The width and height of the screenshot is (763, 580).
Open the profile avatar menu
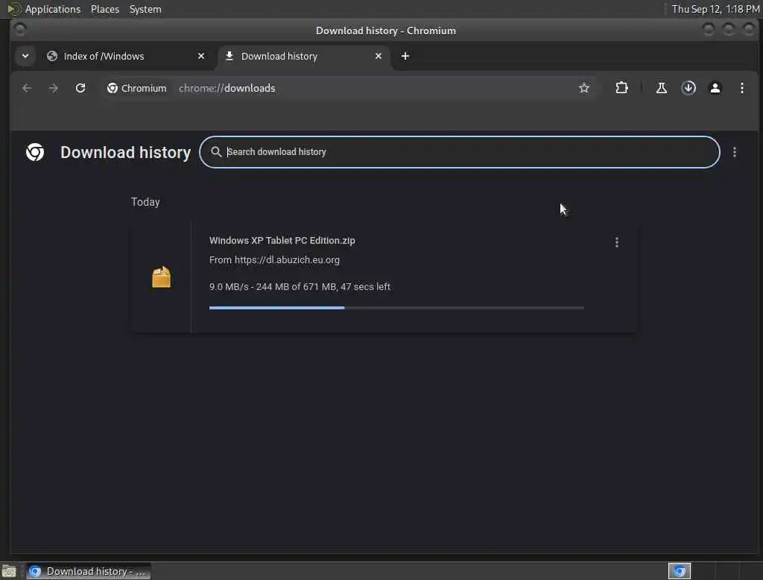point(715,88)
